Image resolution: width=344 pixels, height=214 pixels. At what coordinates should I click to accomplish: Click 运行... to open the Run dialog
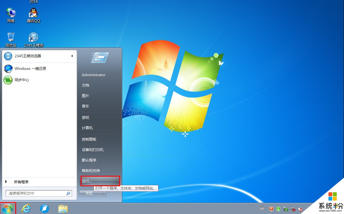coord(100,181)
